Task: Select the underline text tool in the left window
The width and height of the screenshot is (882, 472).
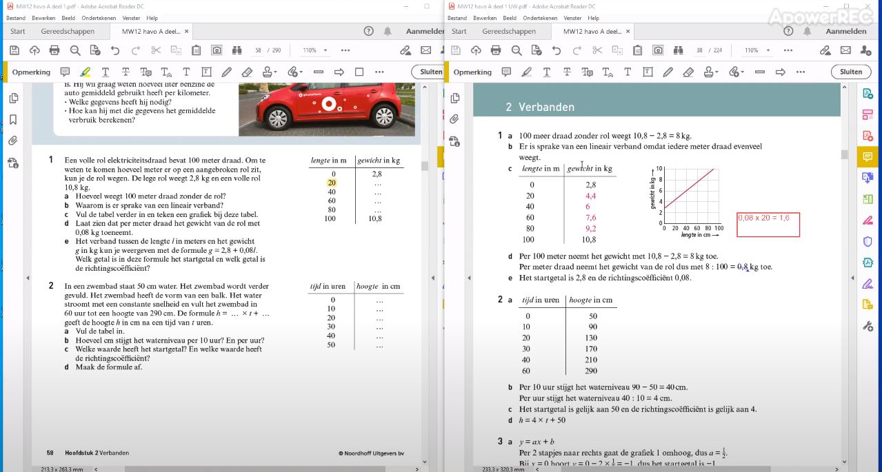Action: pos(106,72)
